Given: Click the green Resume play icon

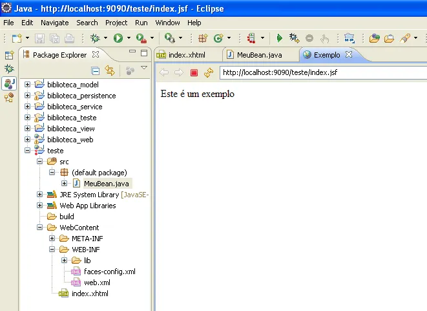Looking at the screenshot, I should coord(280,38).
